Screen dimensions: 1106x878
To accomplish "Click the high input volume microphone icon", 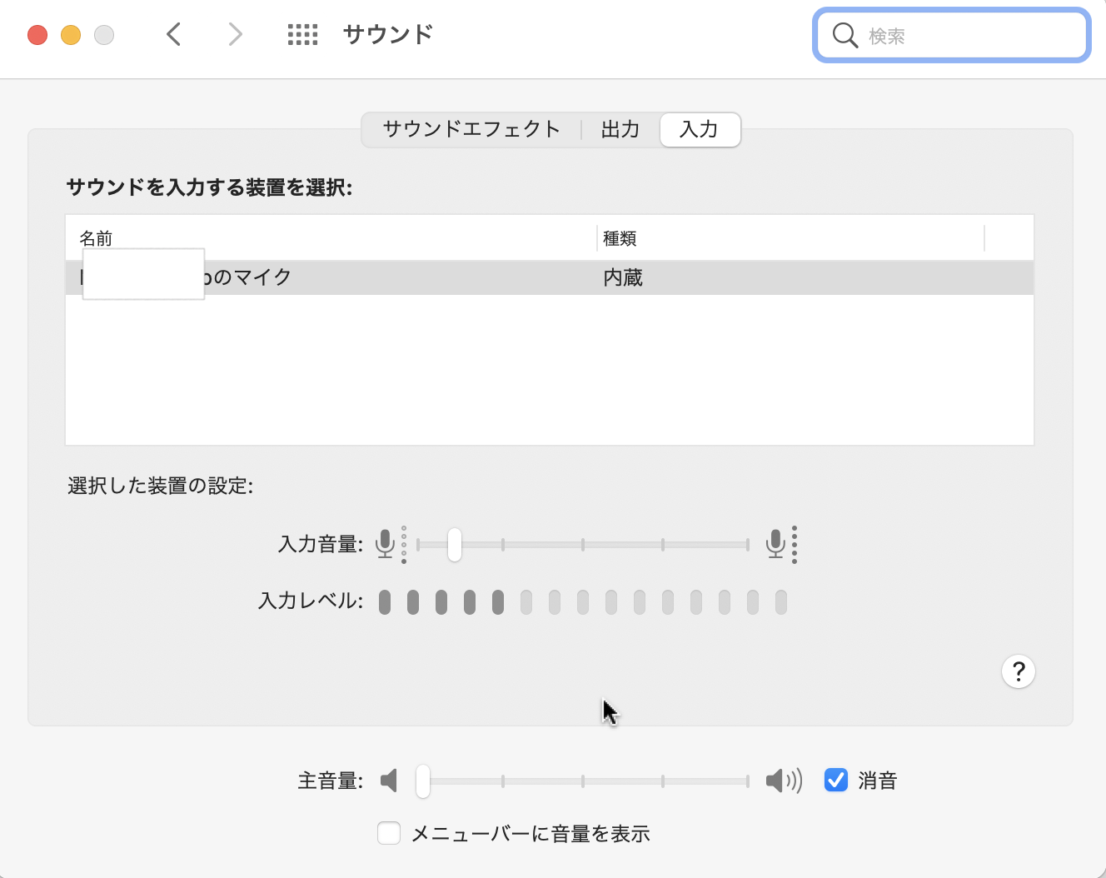I will [775, 544].
